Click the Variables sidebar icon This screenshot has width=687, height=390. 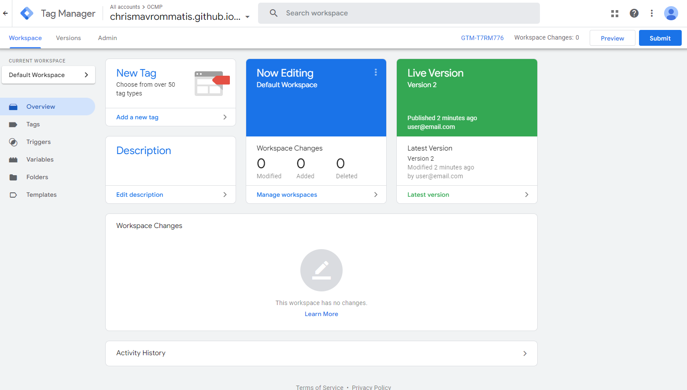[13, 160]
